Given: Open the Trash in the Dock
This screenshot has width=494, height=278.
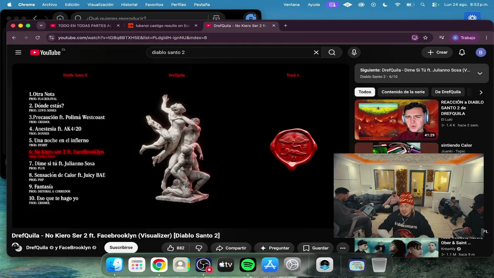Looking at the screenshot, I should click(x=379, y=265).
